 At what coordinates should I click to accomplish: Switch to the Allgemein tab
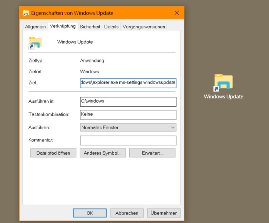pos(35,27)
